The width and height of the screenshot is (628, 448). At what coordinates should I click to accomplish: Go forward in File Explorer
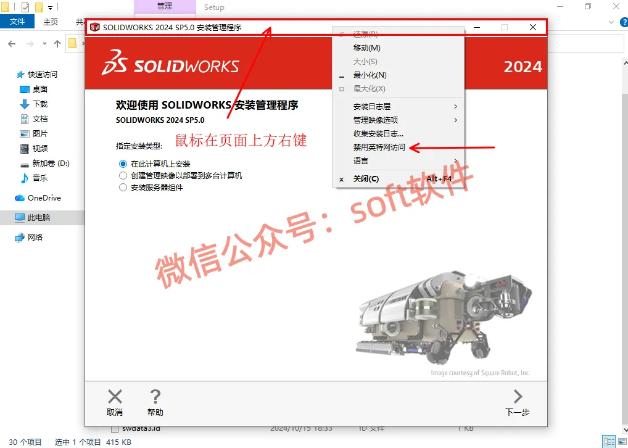pyautogui.click(x=30, y=44)
